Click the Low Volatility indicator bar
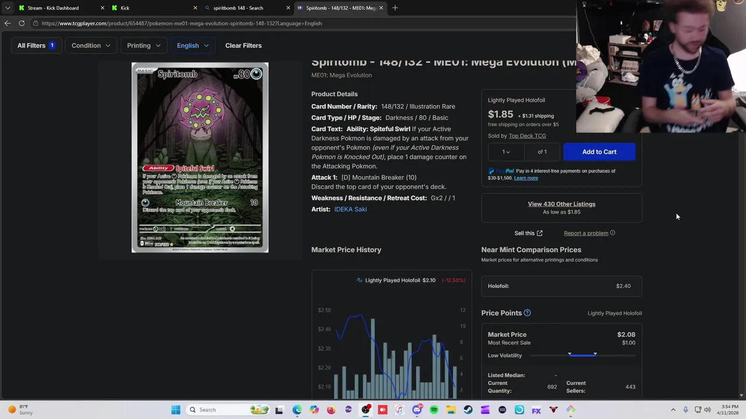 pyautogui.click(x=582, y=355)
